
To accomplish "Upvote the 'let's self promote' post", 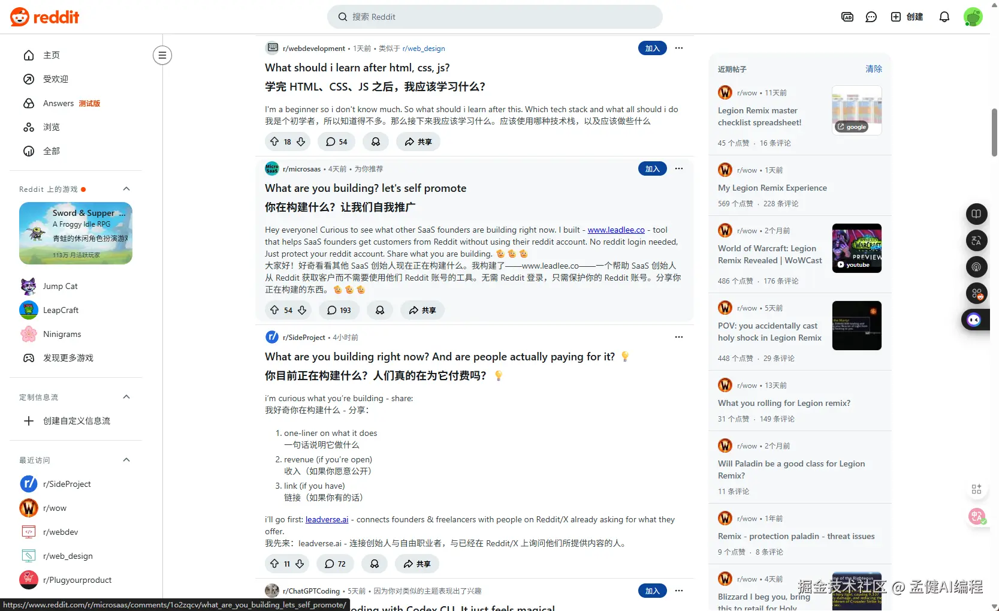I will pyautogui.click(x=274, y=310).
